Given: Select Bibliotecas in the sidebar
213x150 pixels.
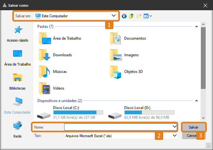Looking at the screenshot, I should pyautogui.click(x=18, y=82).
